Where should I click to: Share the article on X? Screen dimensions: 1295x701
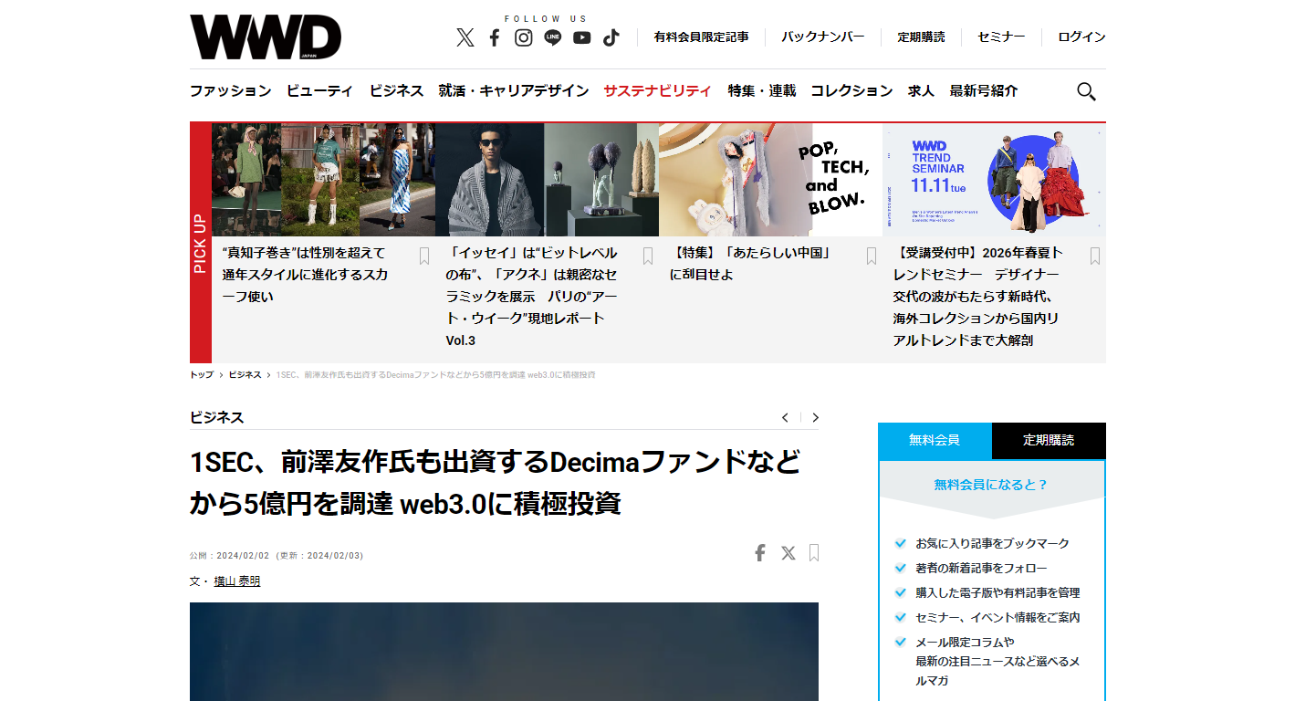click(788, 553)
